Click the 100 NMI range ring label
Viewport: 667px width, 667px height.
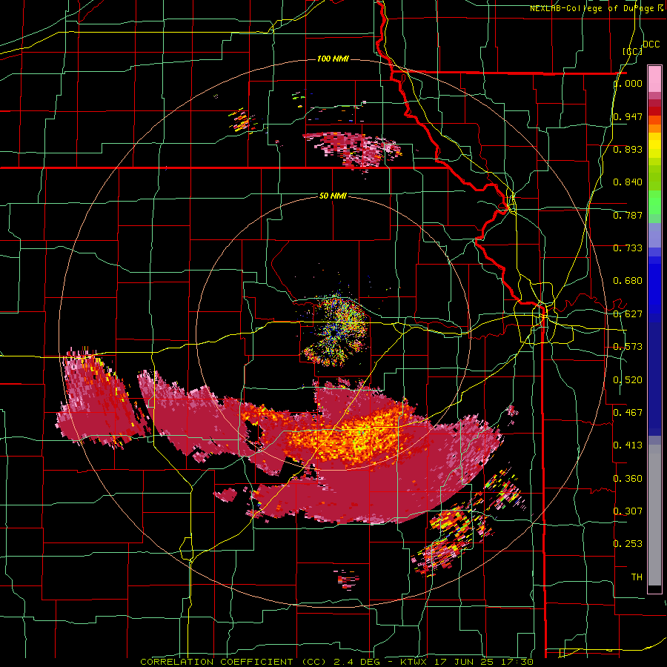333,59
